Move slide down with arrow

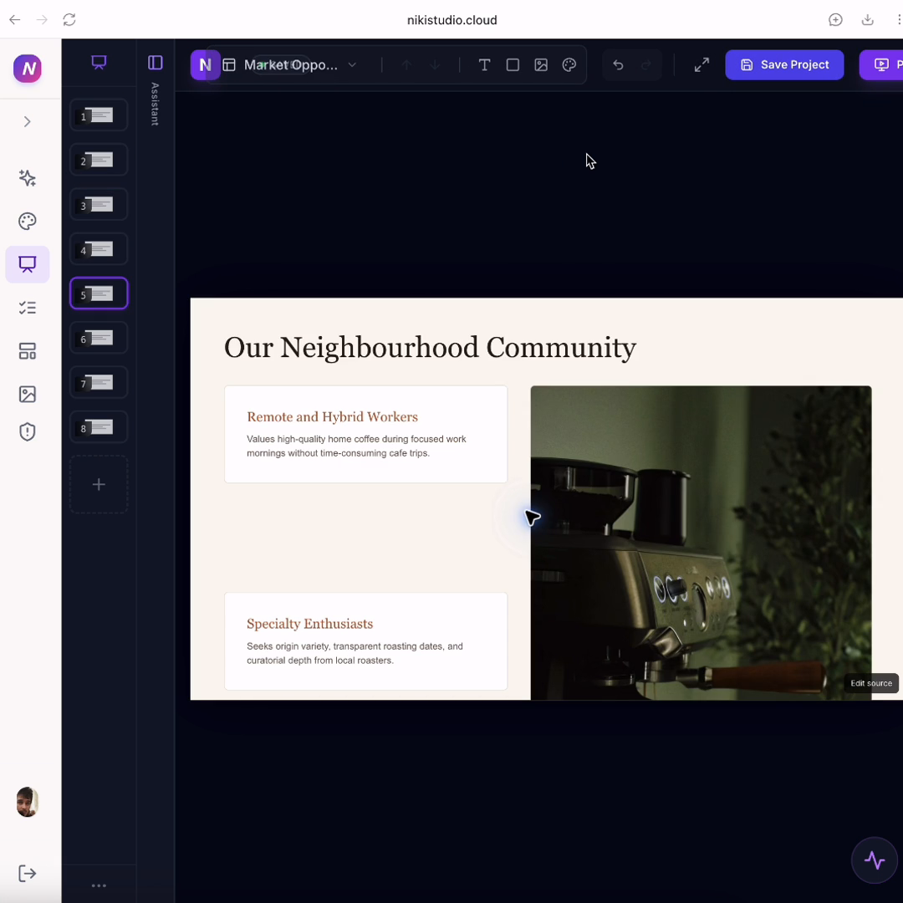(x=435, y=65)
